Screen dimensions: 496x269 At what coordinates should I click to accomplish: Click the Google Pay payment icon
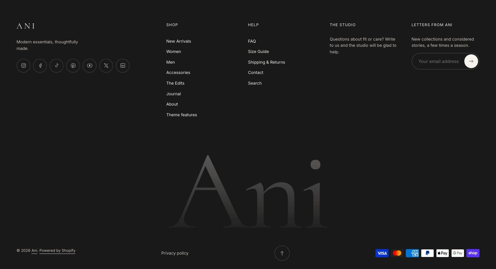coord(458,253)
